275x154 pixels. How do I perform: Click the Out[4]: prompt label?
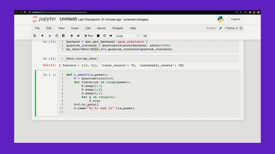click(50, 65)
